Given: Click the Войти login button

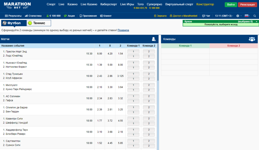Looking at the screenshot, I should (x=231, y=5).
